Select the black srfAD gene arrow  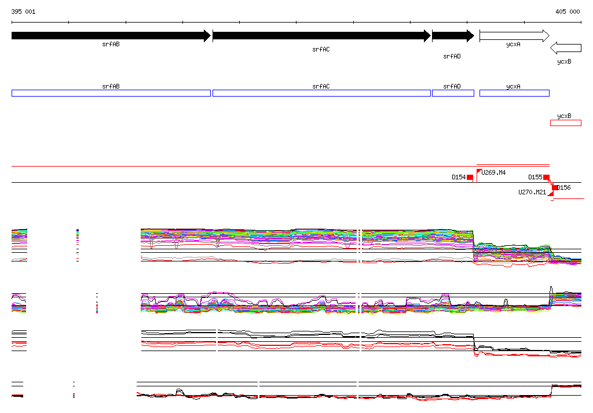(x=453, y=36)
